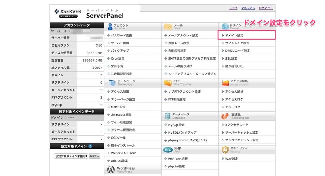
Task: Click the help question mark icon
Action: (x=90, y=146)
